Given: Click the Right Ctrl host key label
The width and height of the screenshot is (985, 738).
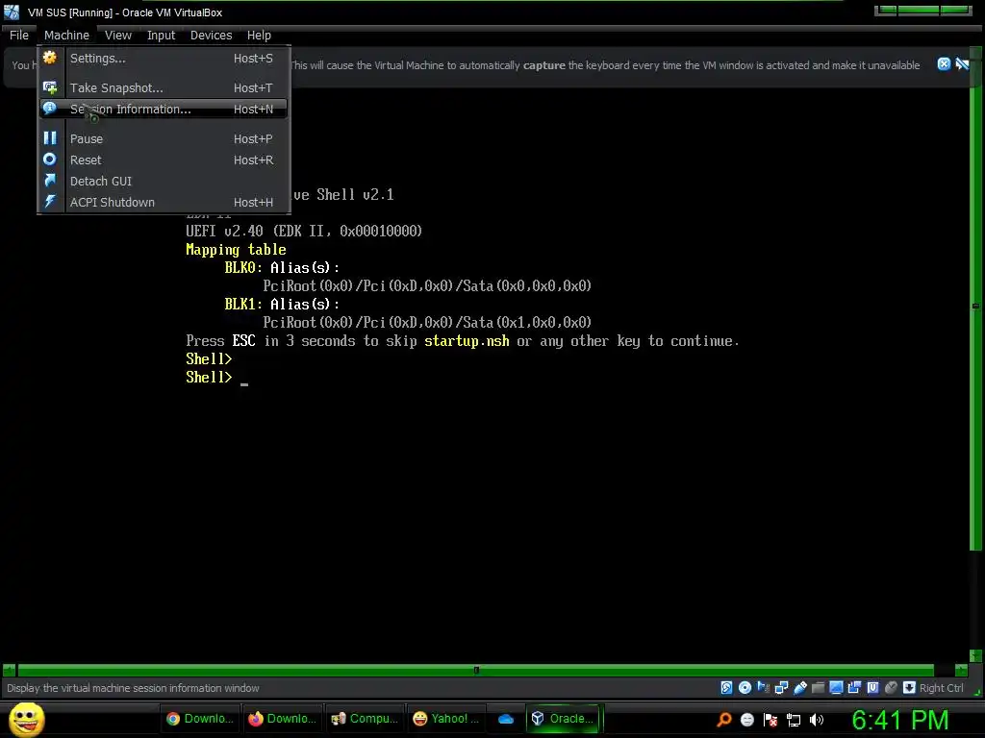Looking at the screenshot, I should (941, 688).
